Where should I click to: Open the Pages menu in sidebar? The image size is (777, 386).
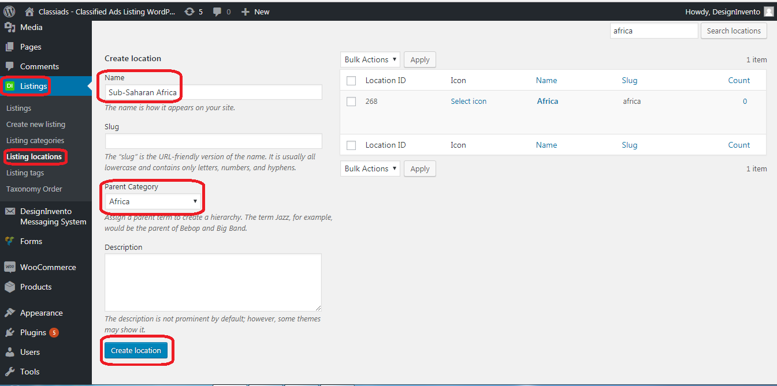pyautogui.click(x=31, y=47)
